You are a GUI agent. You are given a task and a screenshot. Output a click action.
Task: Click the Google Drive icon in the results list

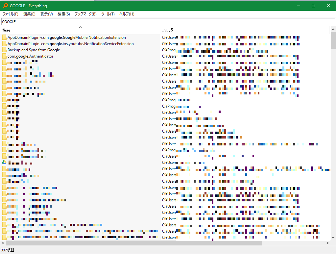[x=4, y=163]
